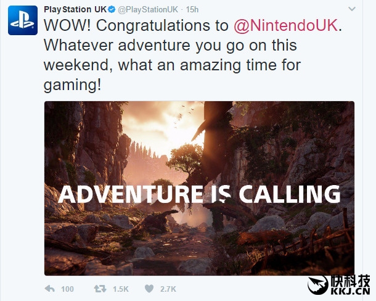Image resolution: width=376 pixels, height=301 pixels.
Task: Click the KKJ.CN watermark text
Action: coord(353,292)
